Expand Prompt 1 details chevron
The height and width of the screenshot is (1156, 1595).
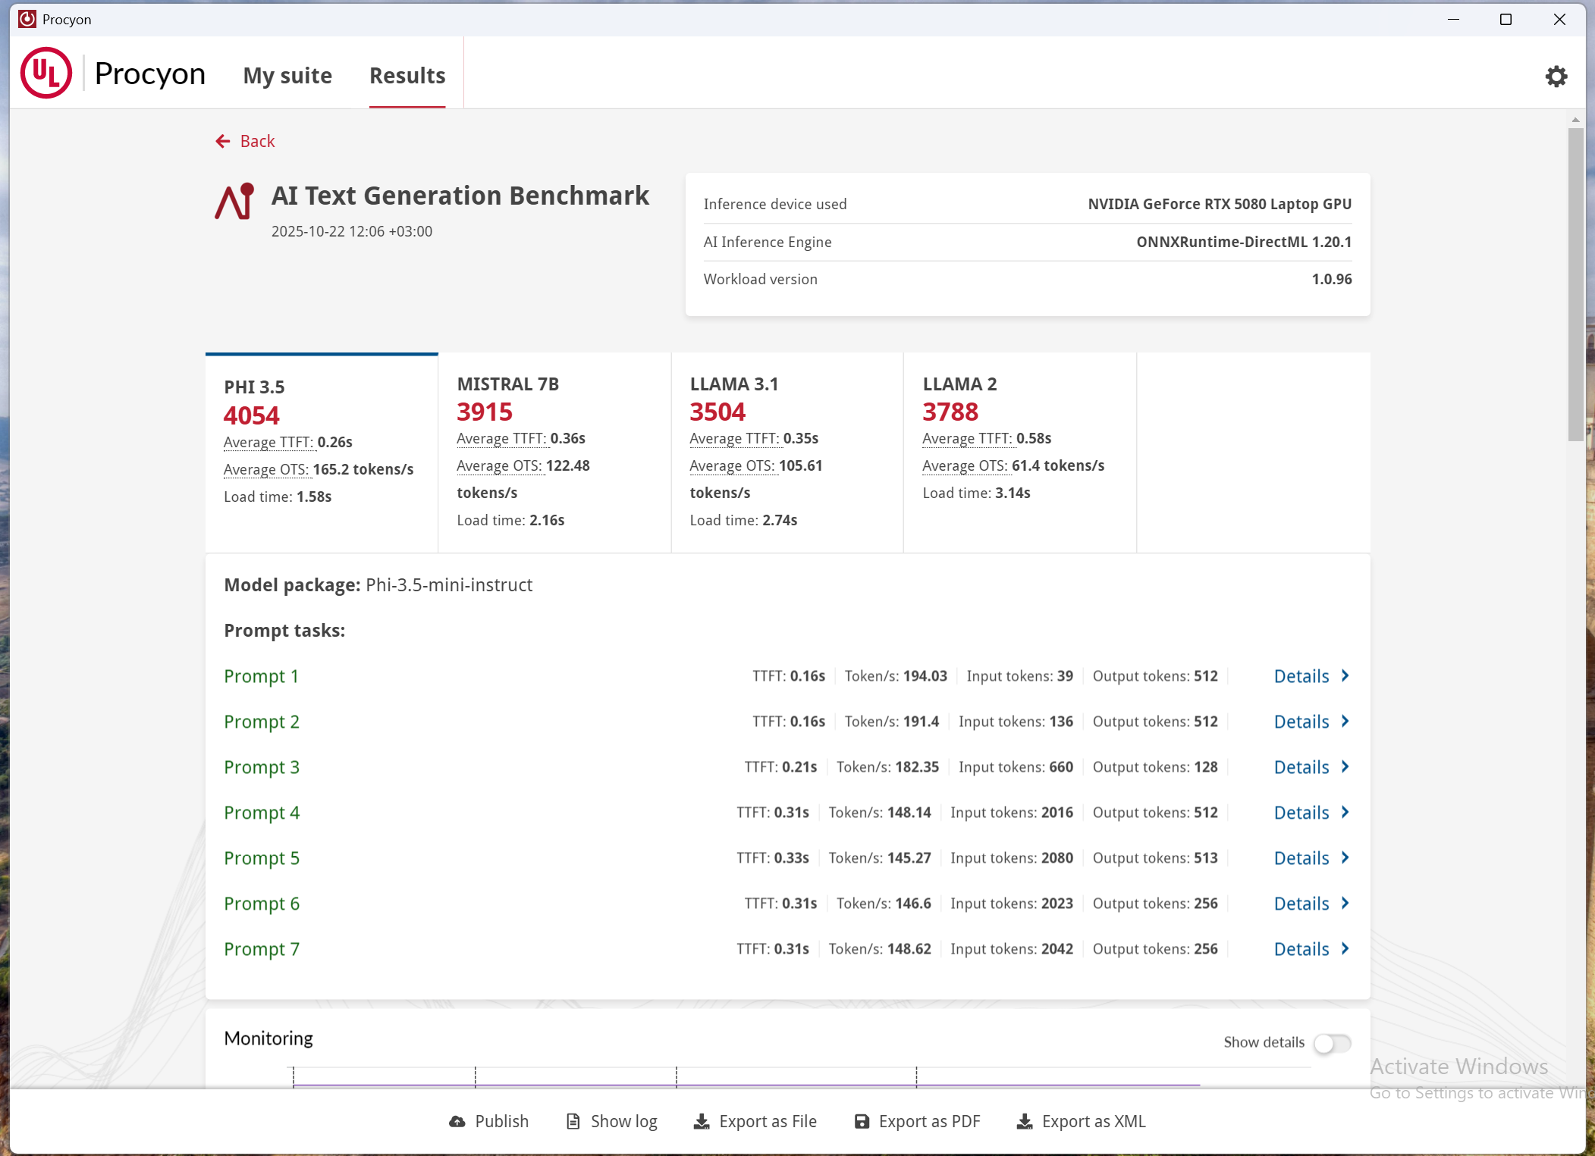pos(1345,675)
